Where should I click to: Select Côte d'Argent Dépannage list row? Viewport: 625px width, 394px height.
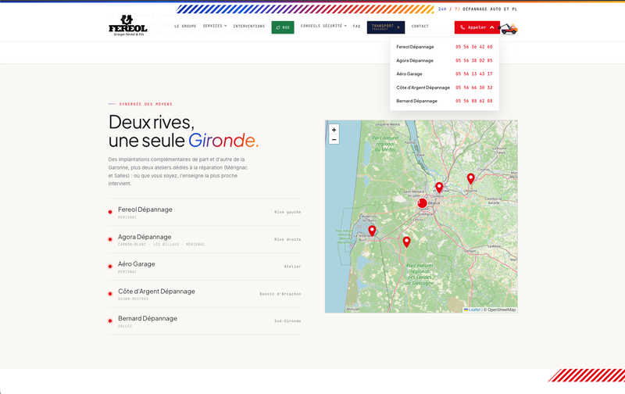205,294
